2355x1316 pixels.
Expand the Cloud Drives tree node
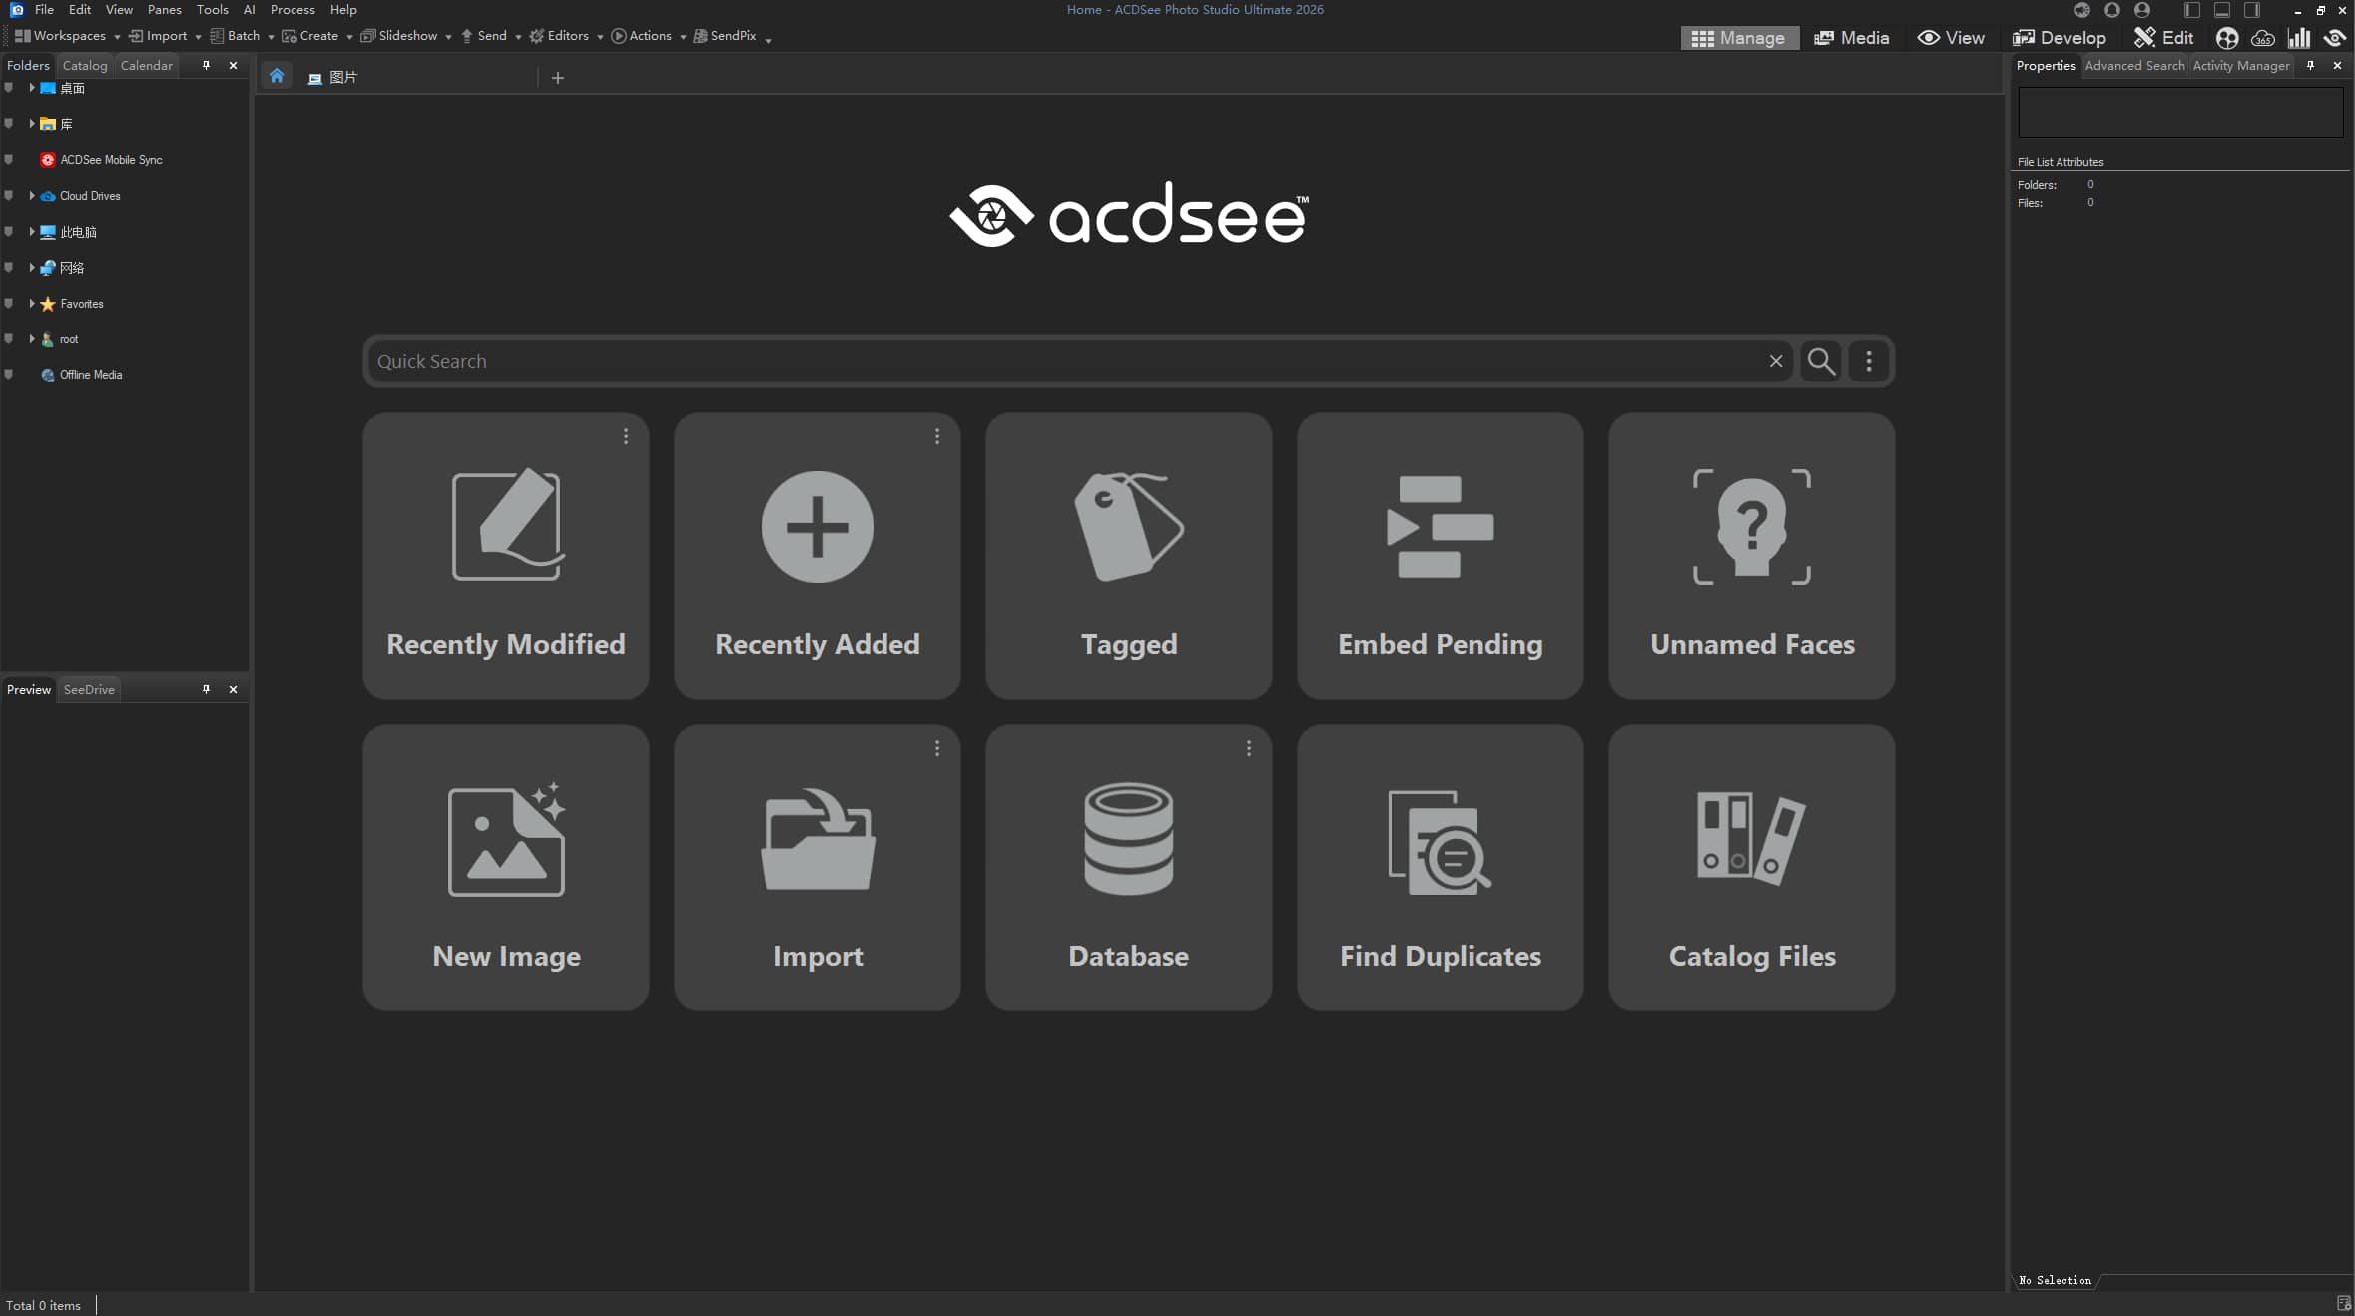click(32, 196)
